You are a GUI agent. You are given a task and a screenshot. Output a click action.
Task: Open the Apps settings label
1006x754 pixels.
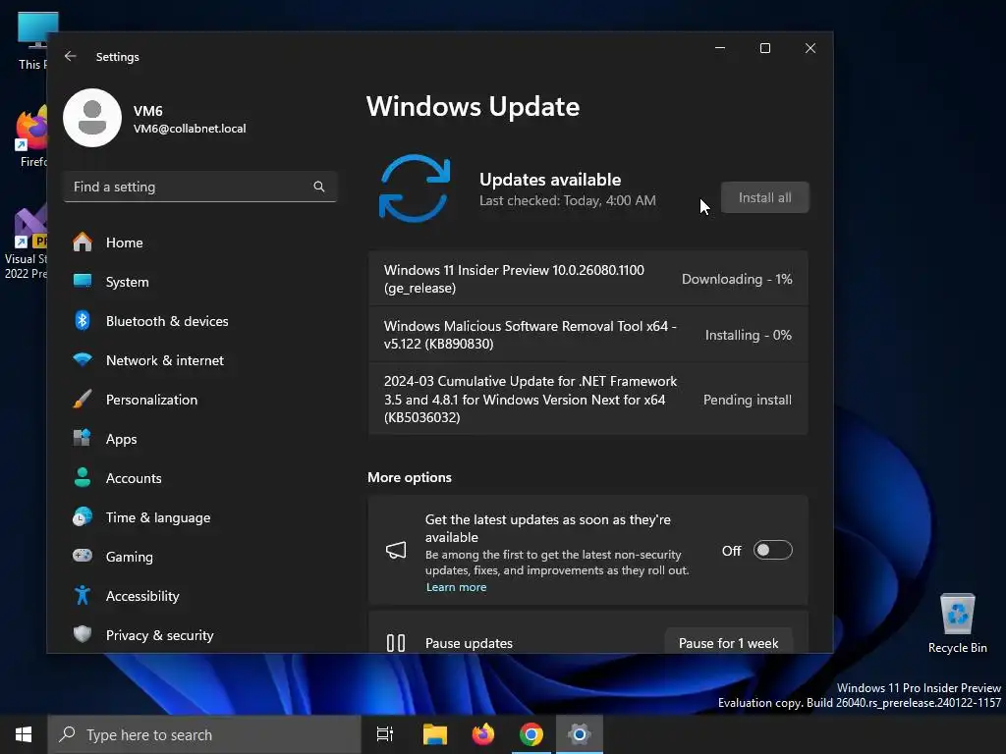coord(121,439)
